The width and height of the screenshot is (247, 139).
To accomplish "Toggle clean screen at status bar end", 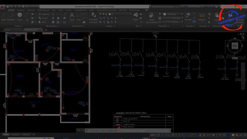I will coord(241,135).
